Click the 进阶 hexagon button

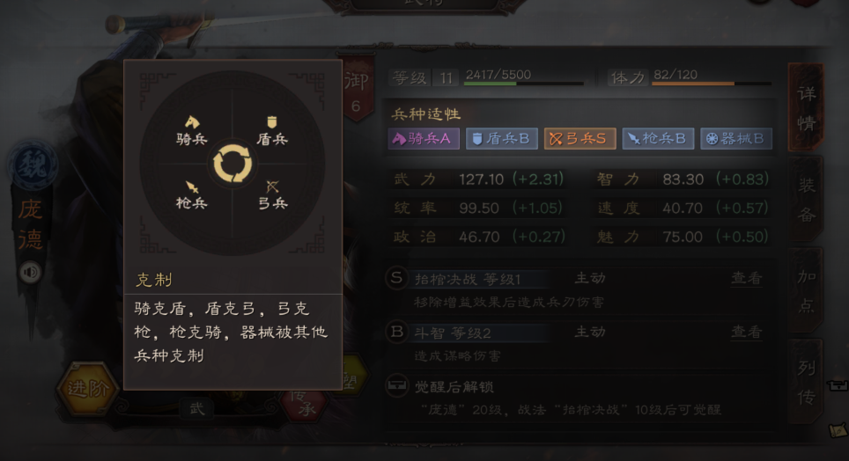(88, 389)
